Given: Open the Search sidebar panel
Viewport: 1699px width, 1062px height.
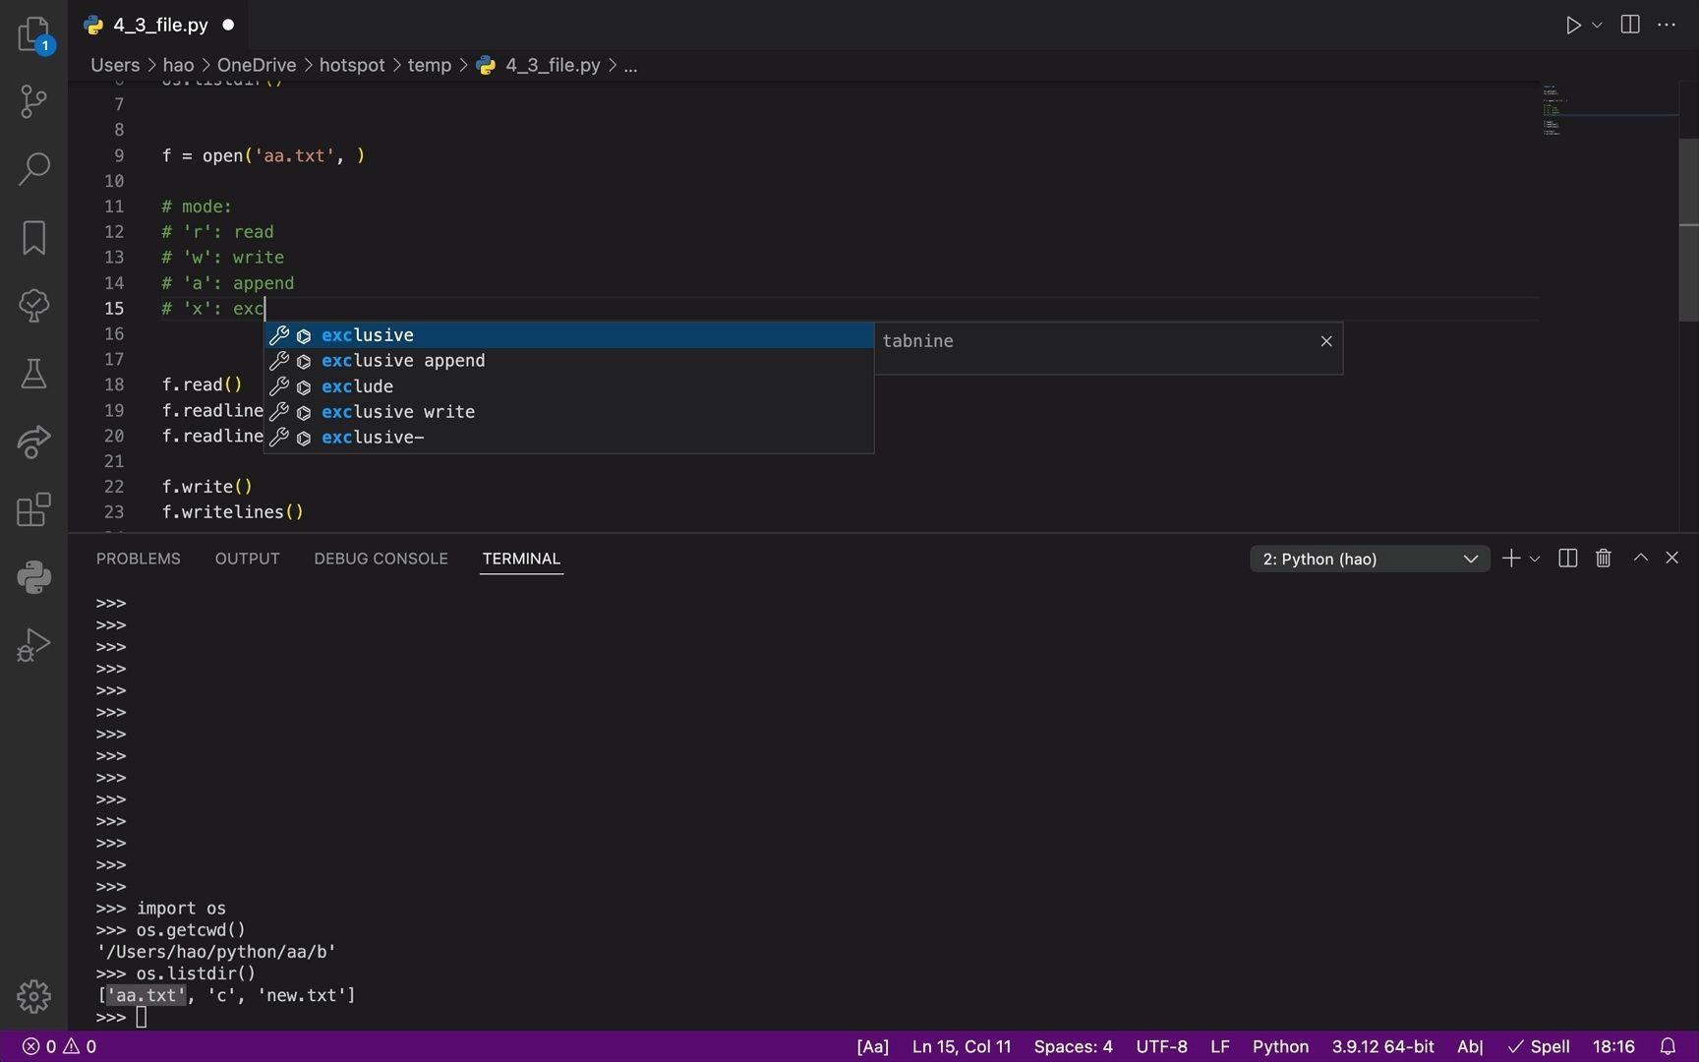Looking at the screenshot, I should click(34, 169).
